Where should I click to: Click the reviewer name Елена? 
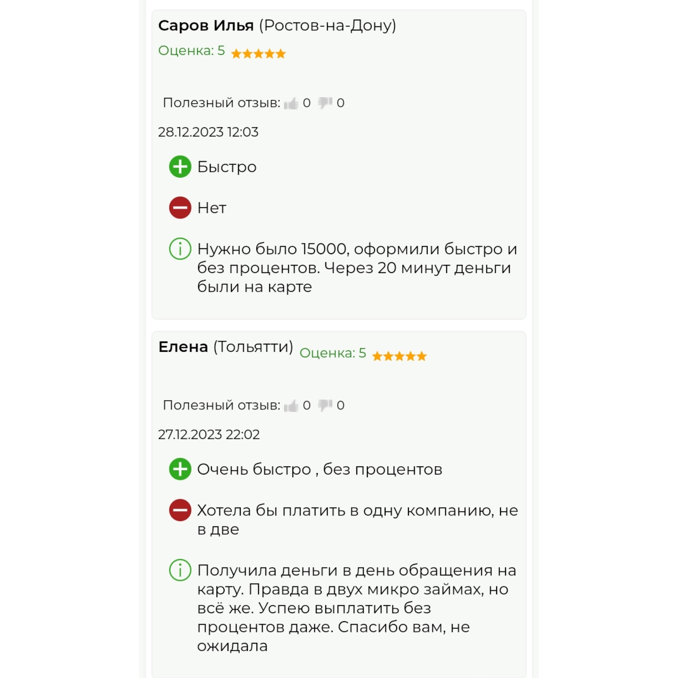183,346
